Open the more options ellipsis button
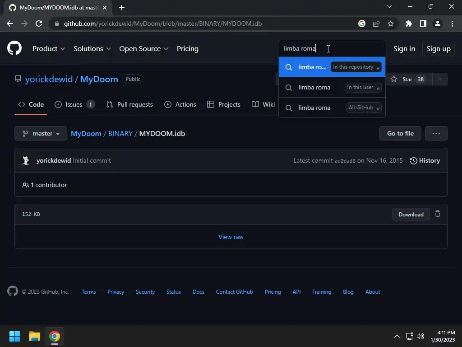This screenshot has height=347, width=462. 436,134
